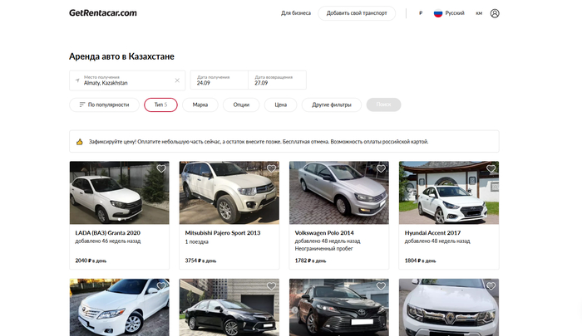Open the Опции filter

pyautogui.click(x=241, y=105)
